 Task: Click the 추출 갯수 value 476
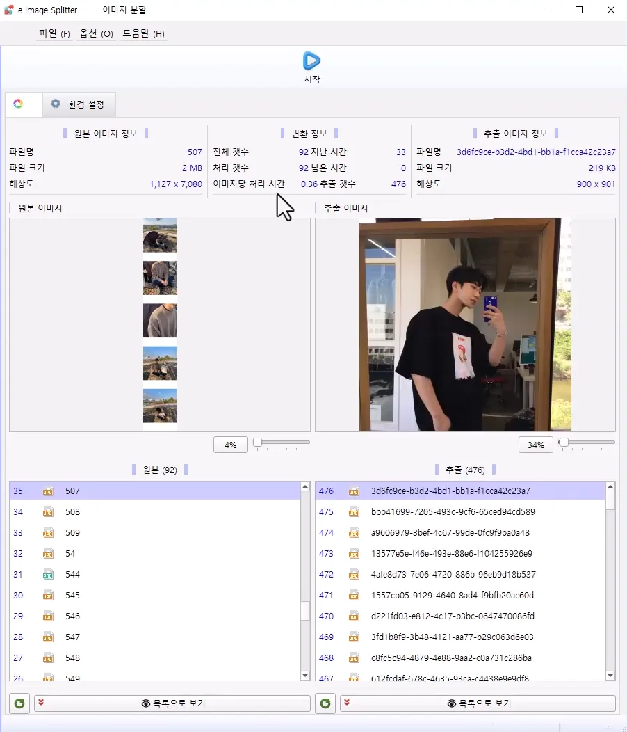point(398,184)
